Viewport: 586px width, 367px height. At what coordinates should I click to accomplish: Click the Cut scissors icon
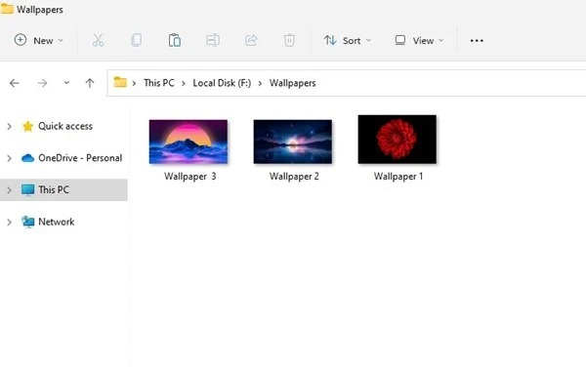click(x=98, y=40)
